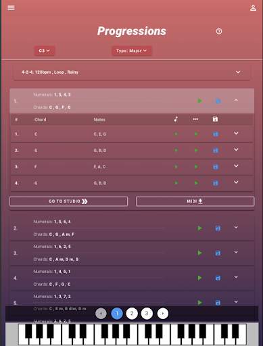Click the music note column header icon
263x346 pixels.
click(176, 119)
